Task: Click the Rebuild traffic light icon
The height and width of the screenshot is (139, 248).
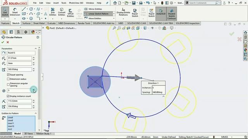Action: pyautogui.click(x=162, y=3)
